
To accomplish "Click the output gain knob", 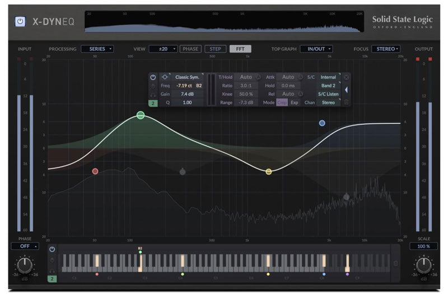I will 423,265.
